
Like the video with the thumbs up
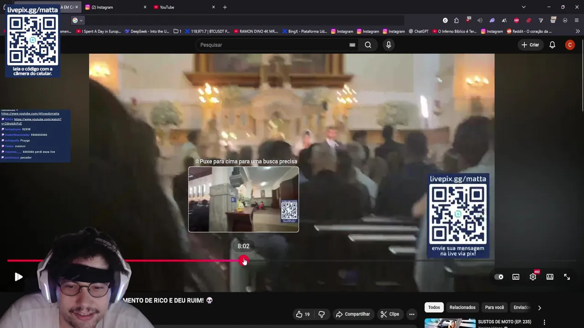tap(302, 314)
